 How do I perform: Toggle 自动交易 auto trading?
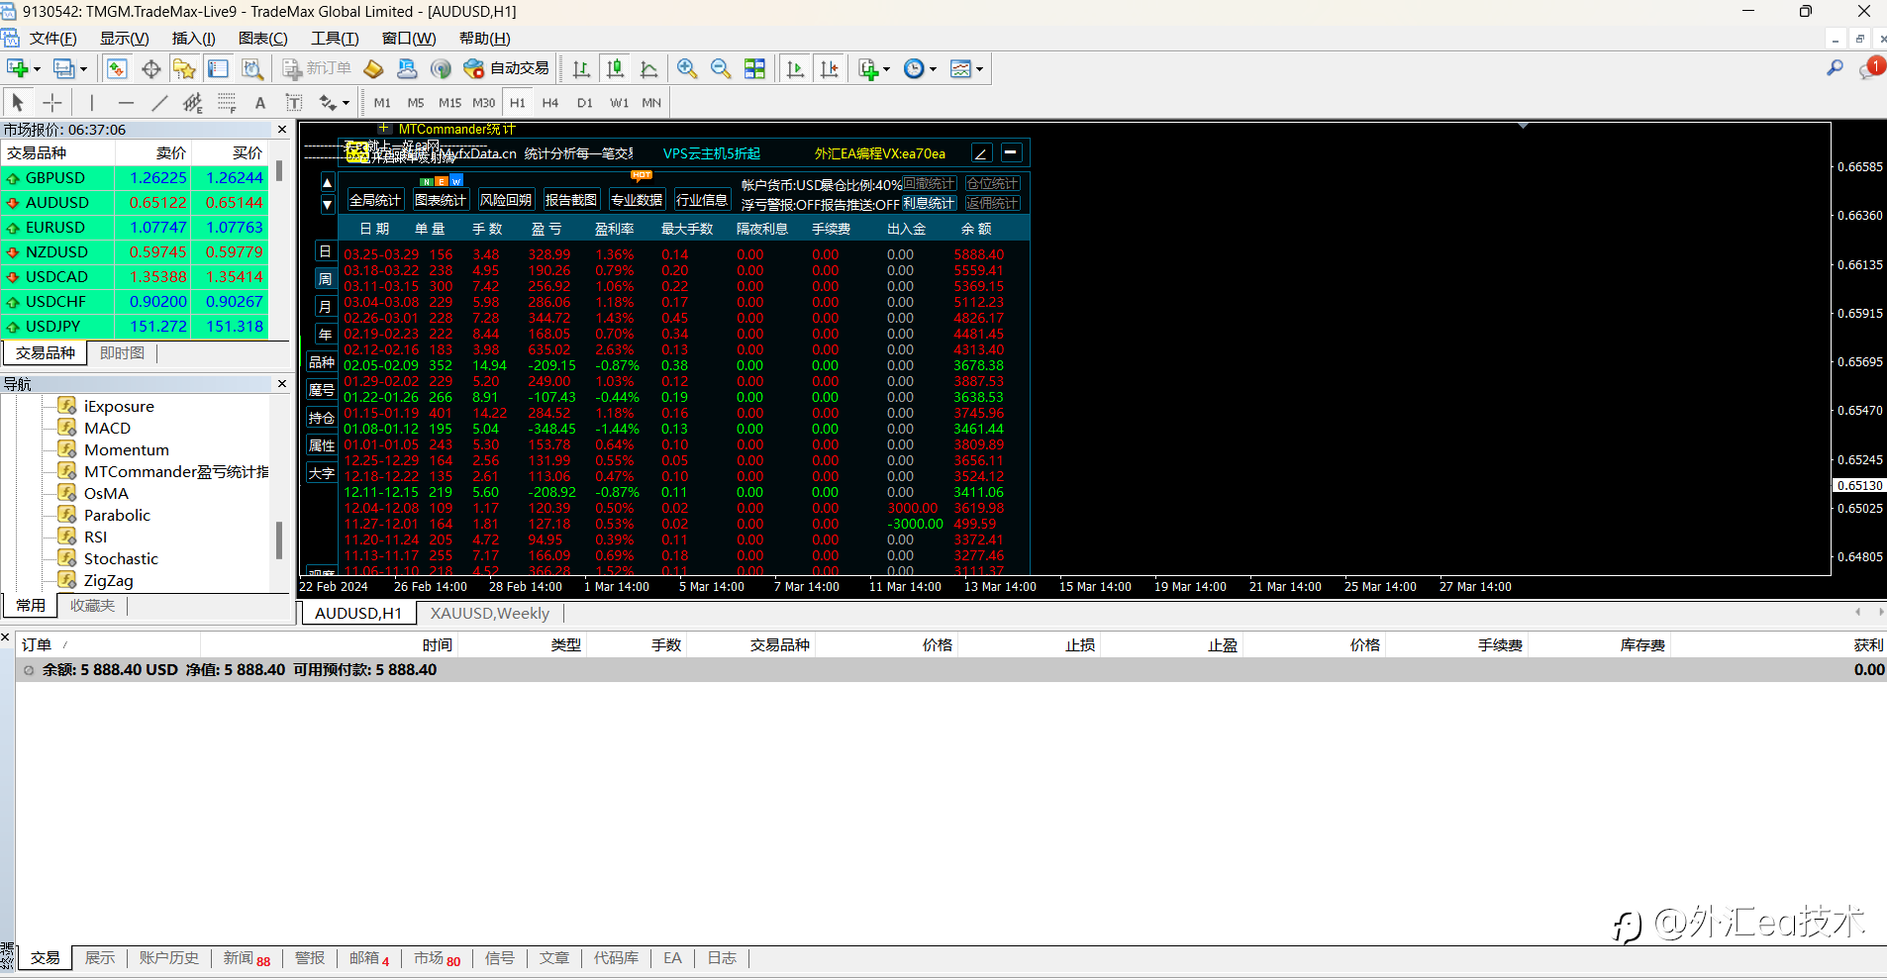(506, 68)
